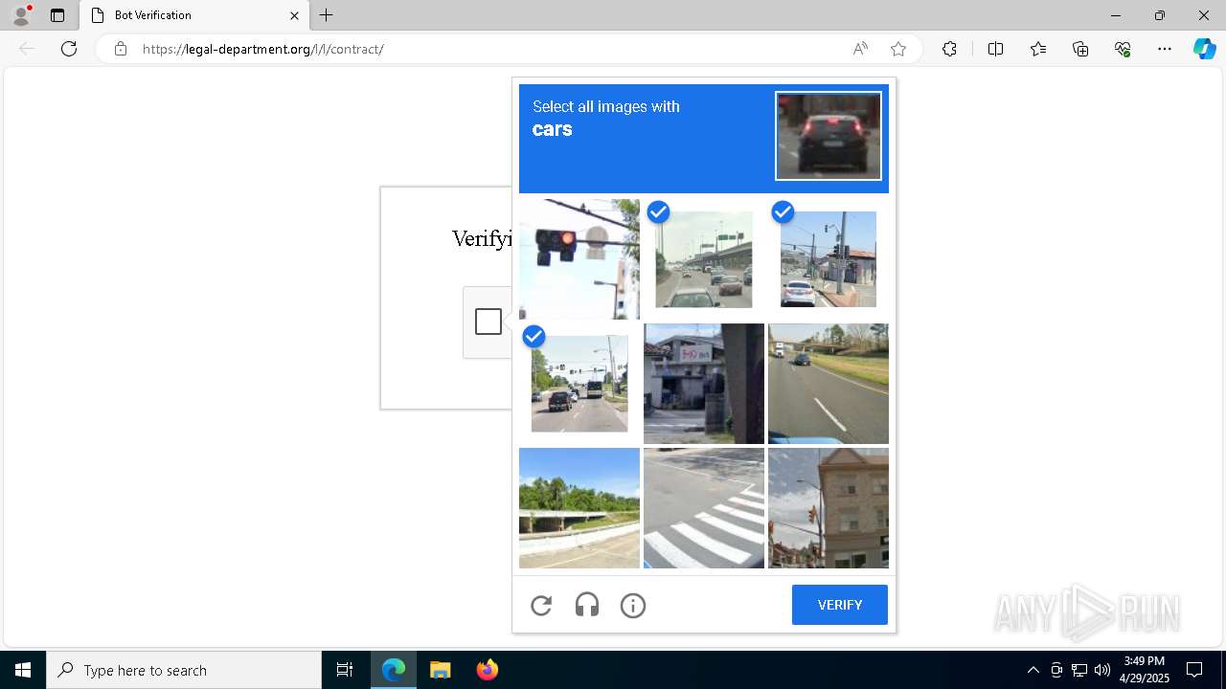Get a new challenge with reload icon
The image size is (1226, 689).
click(541, 605)
